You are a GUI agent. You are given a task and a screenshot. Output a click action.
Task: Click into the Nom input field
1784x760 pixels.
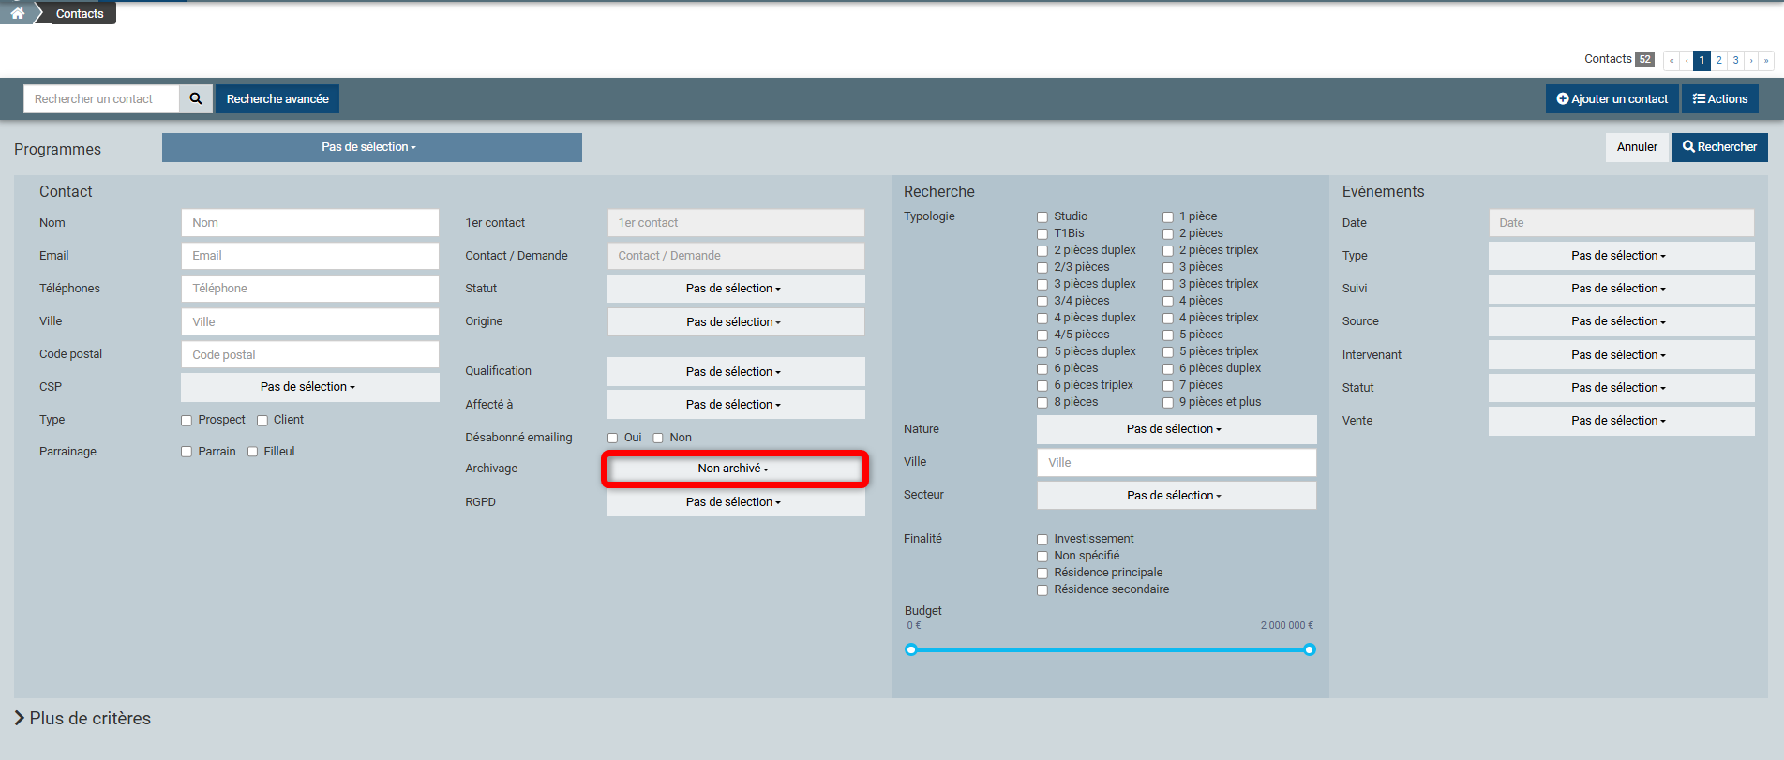pyautogui.click(x=309, y=223)
